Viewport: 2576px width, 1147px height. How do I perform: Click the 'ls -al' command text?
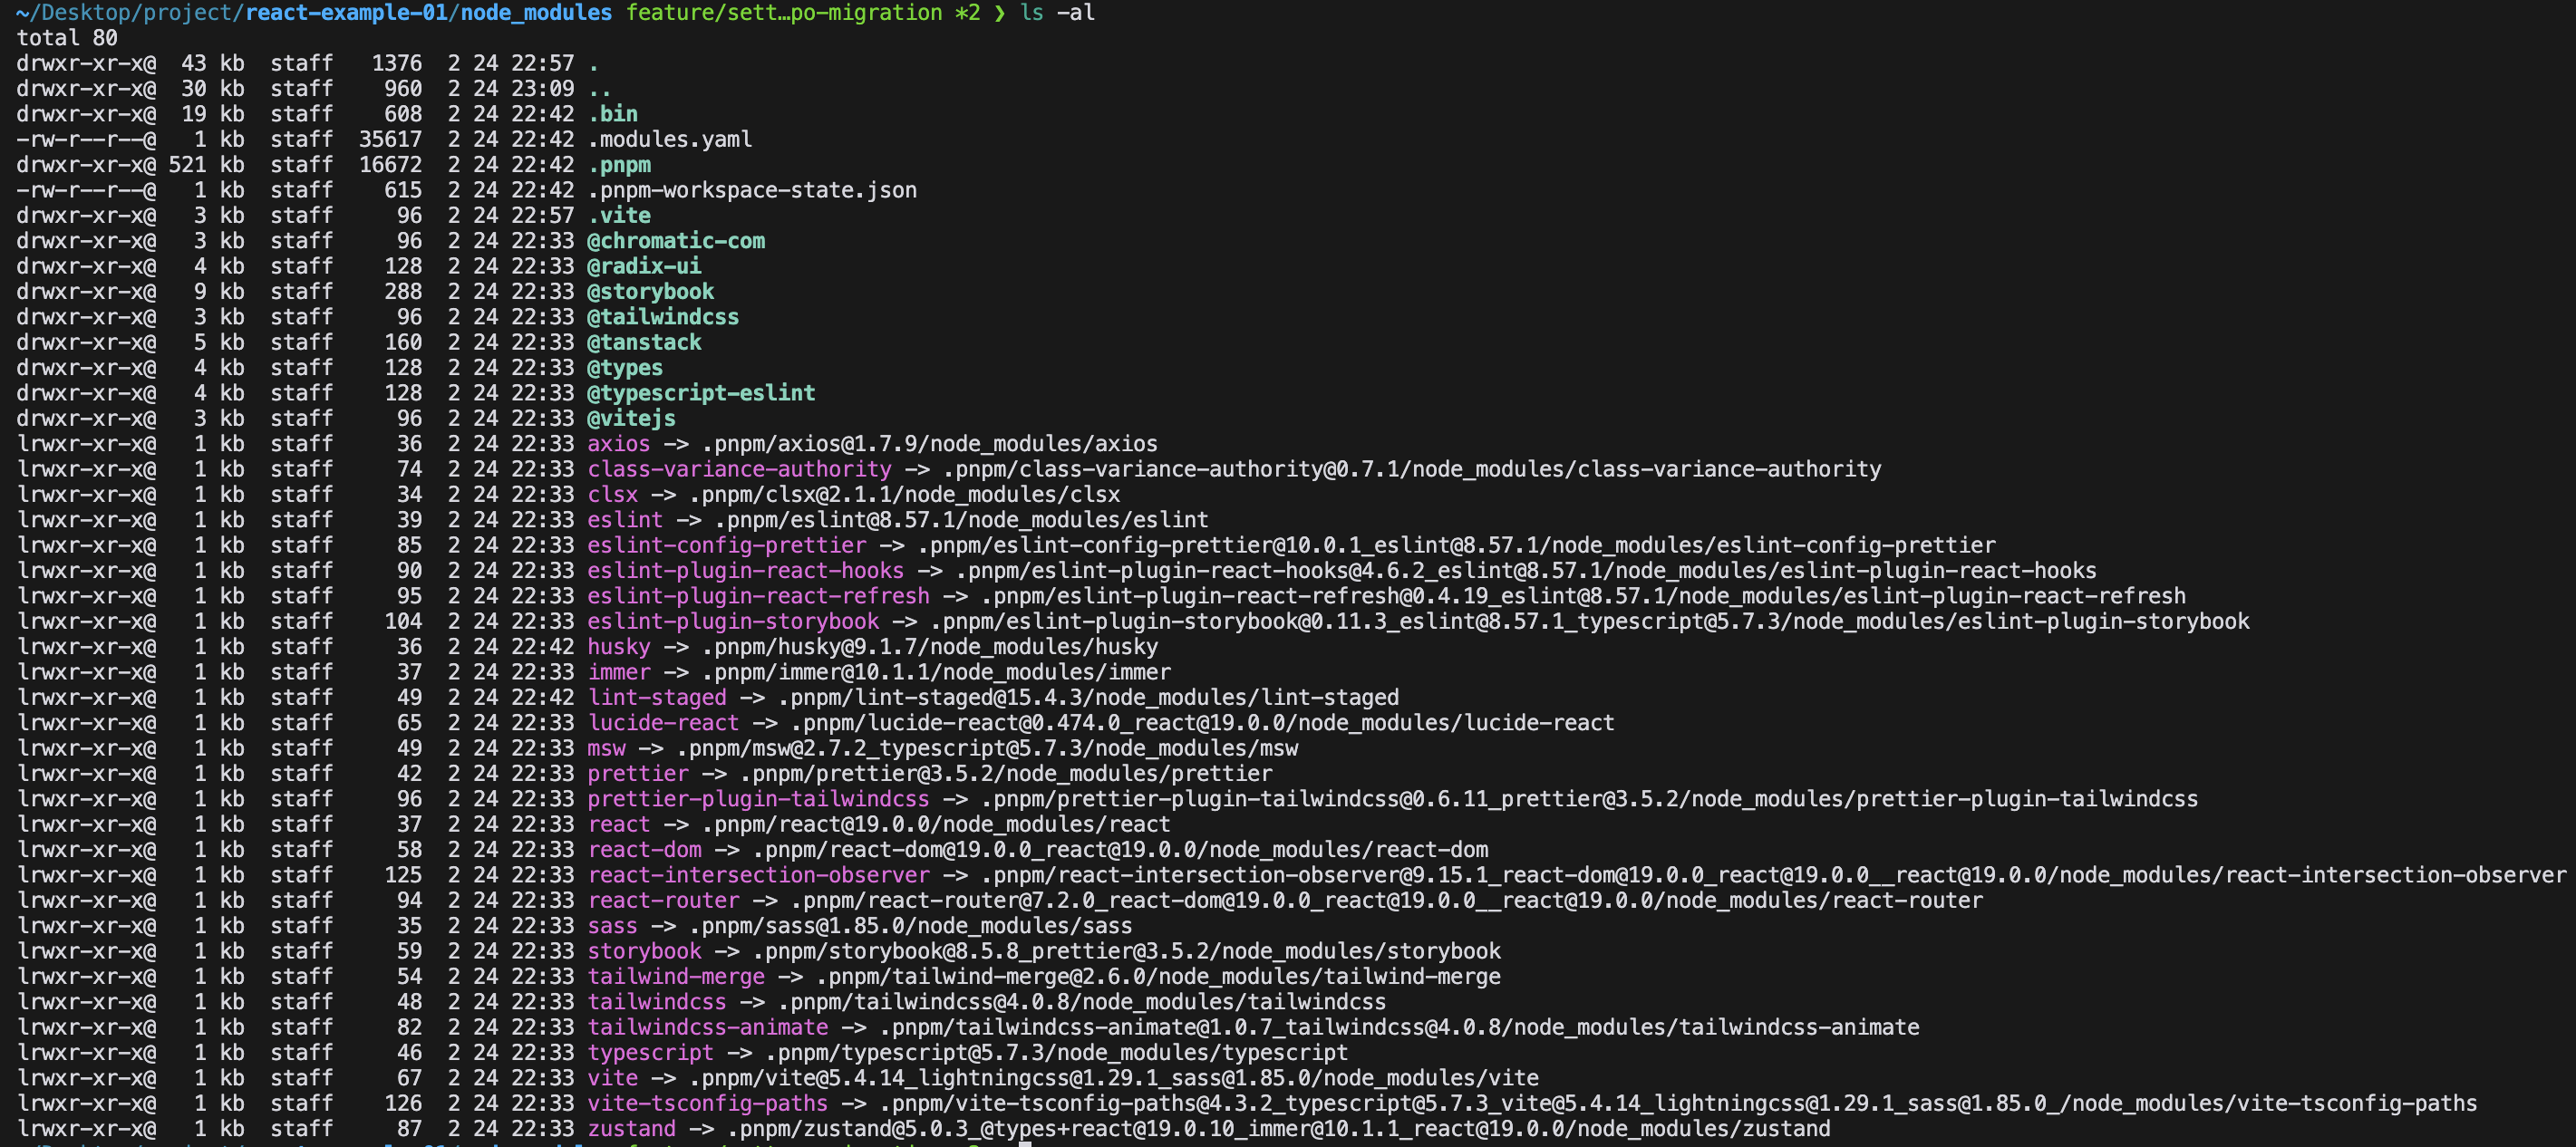[x=1057, y=13]
